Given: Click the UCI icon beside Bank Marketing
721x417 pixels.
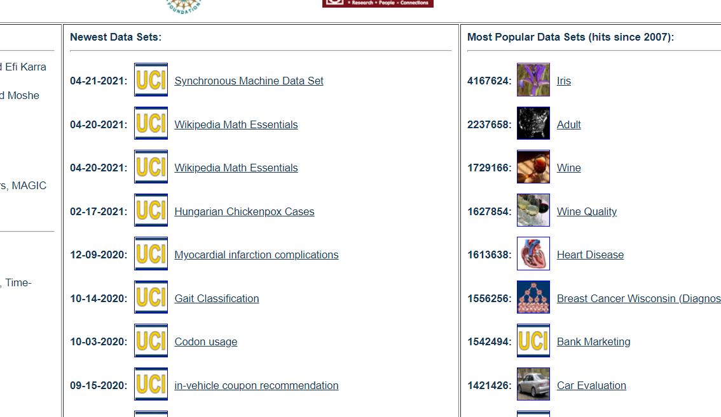Looking at the screenshot, I should [x=533, y=341].
